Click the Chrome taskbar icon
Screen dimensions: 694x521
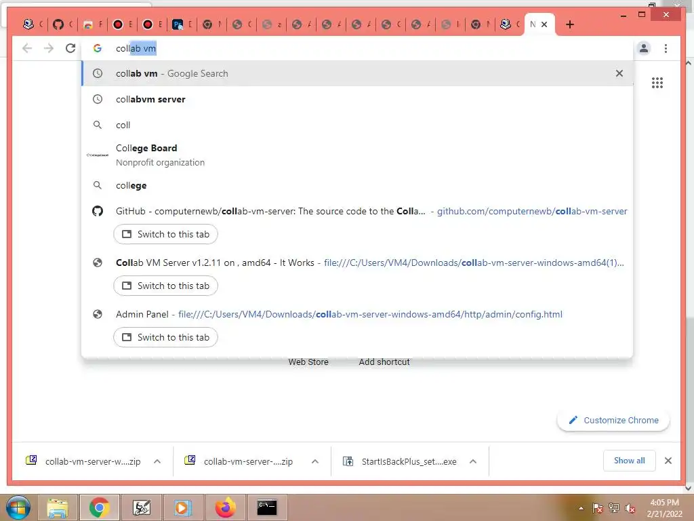pos(99,507)
